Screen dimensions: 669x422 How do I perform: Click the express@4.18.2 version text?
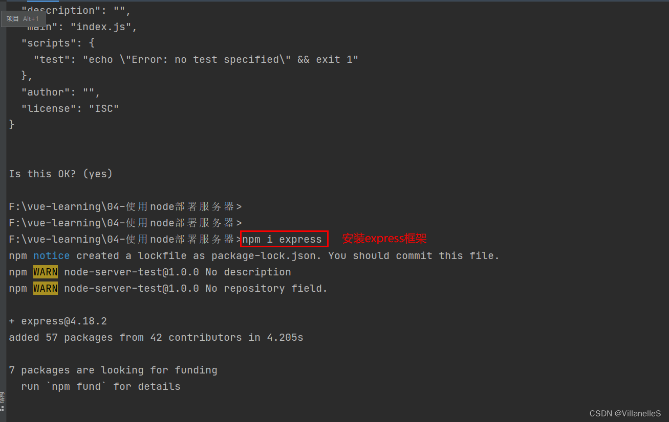coord(64,321)
